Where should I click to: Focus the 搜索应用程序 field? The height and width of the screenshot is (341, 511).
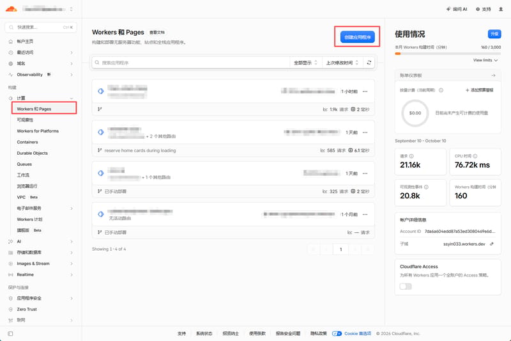[191, 63]
